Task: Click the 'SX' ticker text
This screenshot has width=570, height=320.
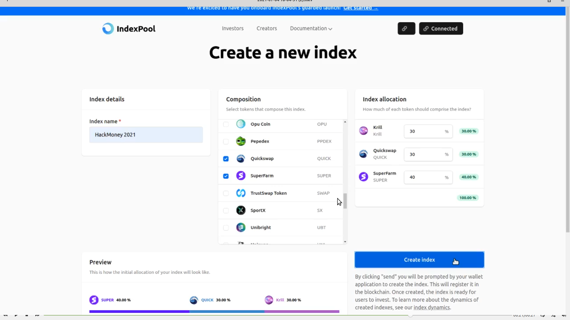Action: 320,210
